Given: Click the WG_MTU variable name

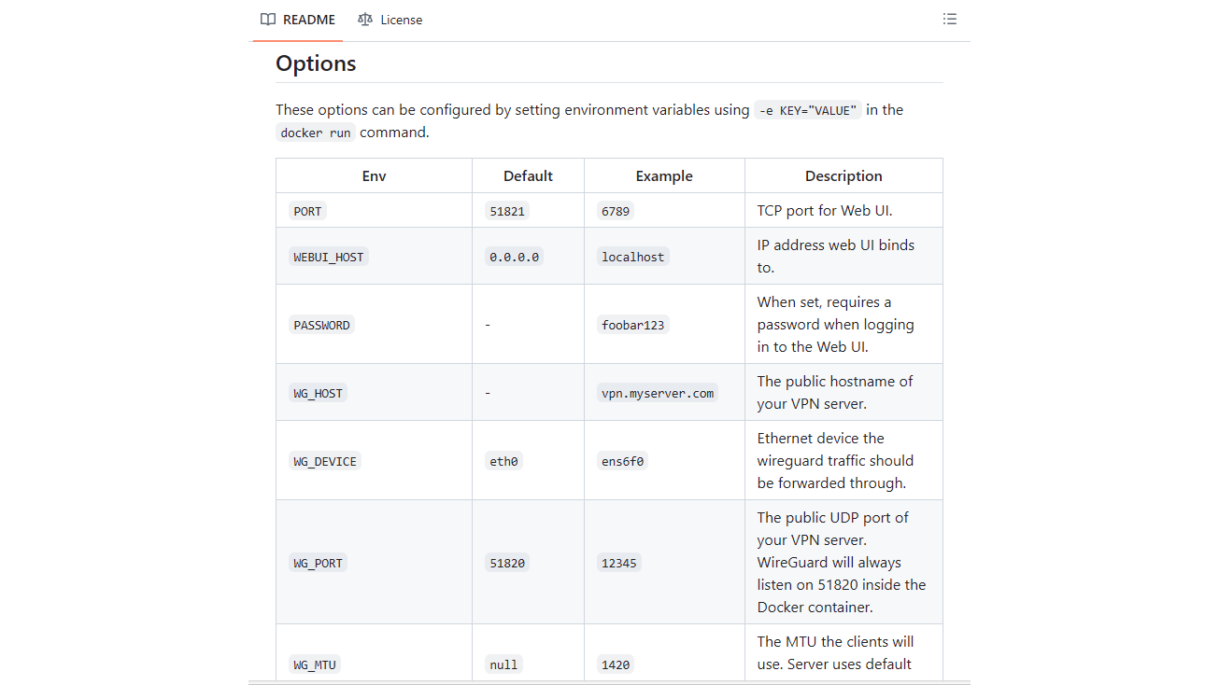Looking at the screenshot, I should pos(315,664).
